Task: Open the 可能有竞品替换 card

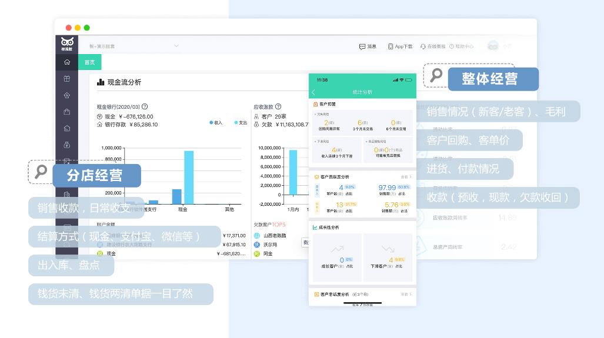Action: [x=388, y=150]
